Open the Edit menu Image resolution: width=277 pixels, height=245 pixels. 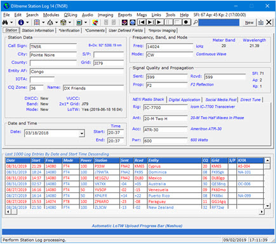coord(18,15)
